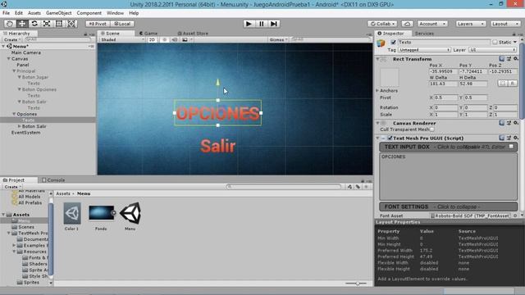Toggle Cull Transparent Mesh checkbox
The height and width of the screenshot is (295, 525).
coord(432,129)
